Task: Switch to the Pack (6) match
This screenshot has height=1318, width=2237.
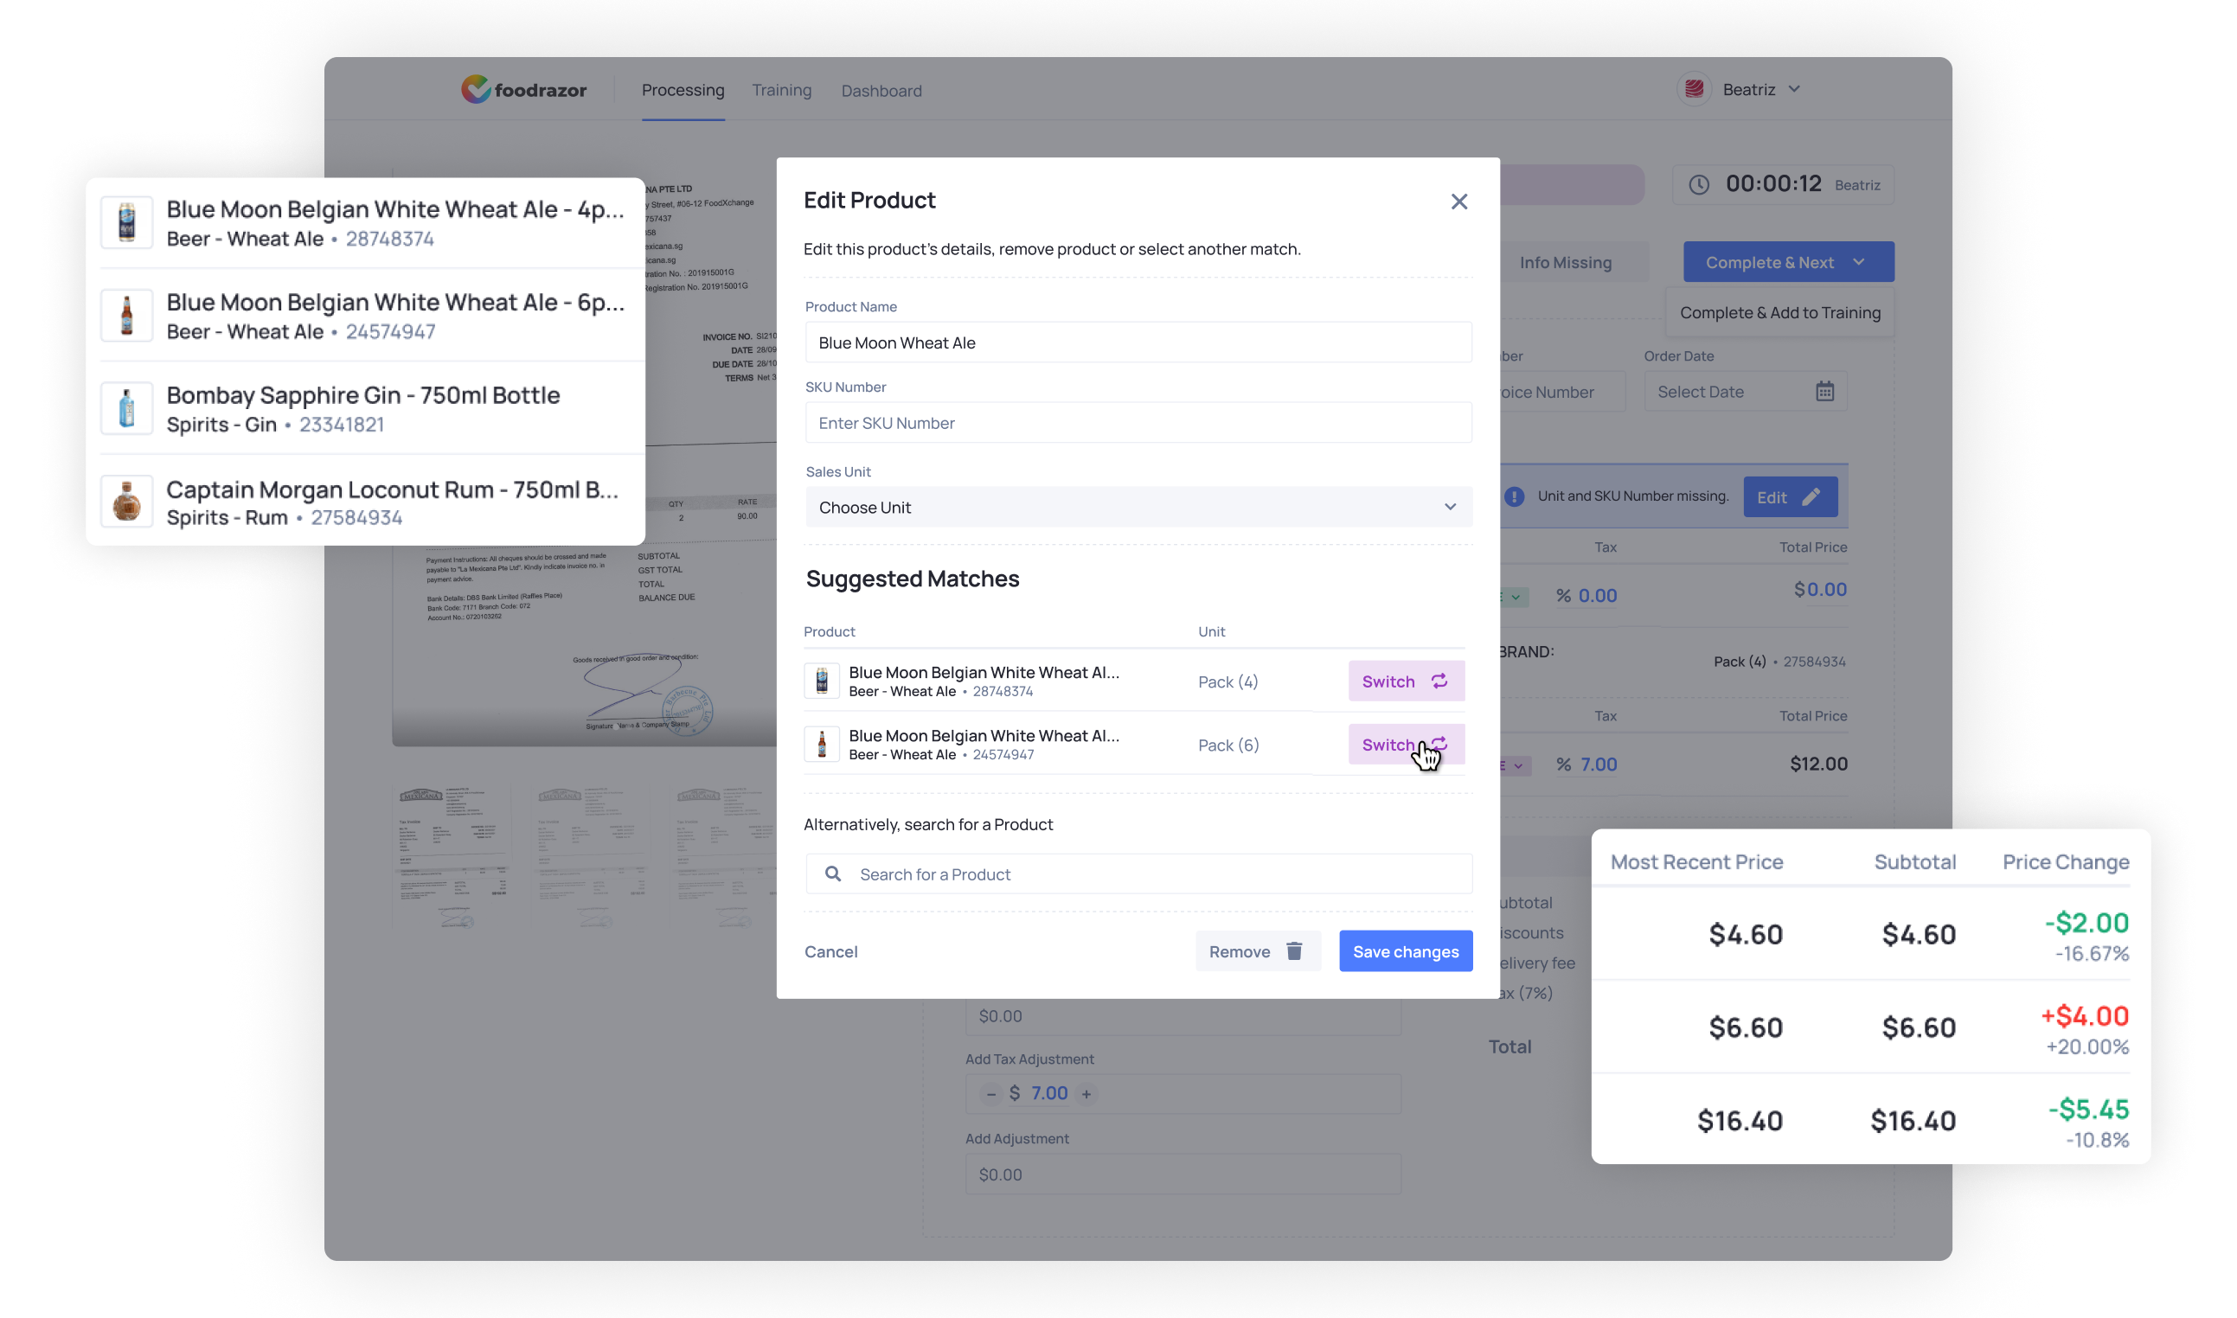Action: (1406, 745)
